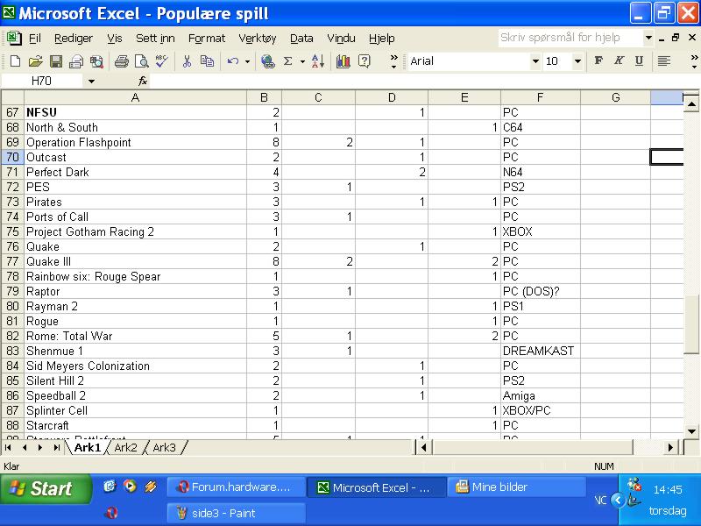701x526 pixels.
Task: Open the Verktøy menu
Action: (x=258, y=39)
